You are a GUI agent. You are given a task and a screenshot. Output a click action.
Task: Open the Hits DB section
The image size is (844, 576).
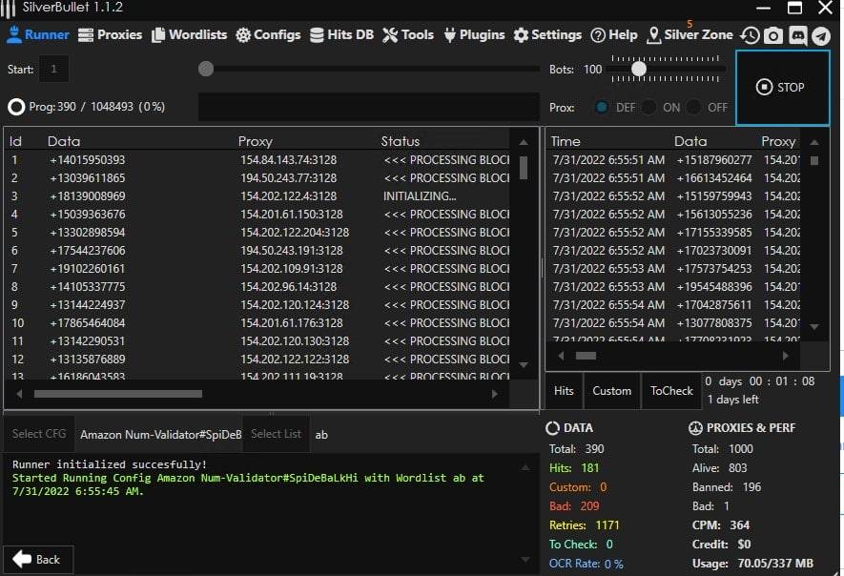tap(341, 34)
